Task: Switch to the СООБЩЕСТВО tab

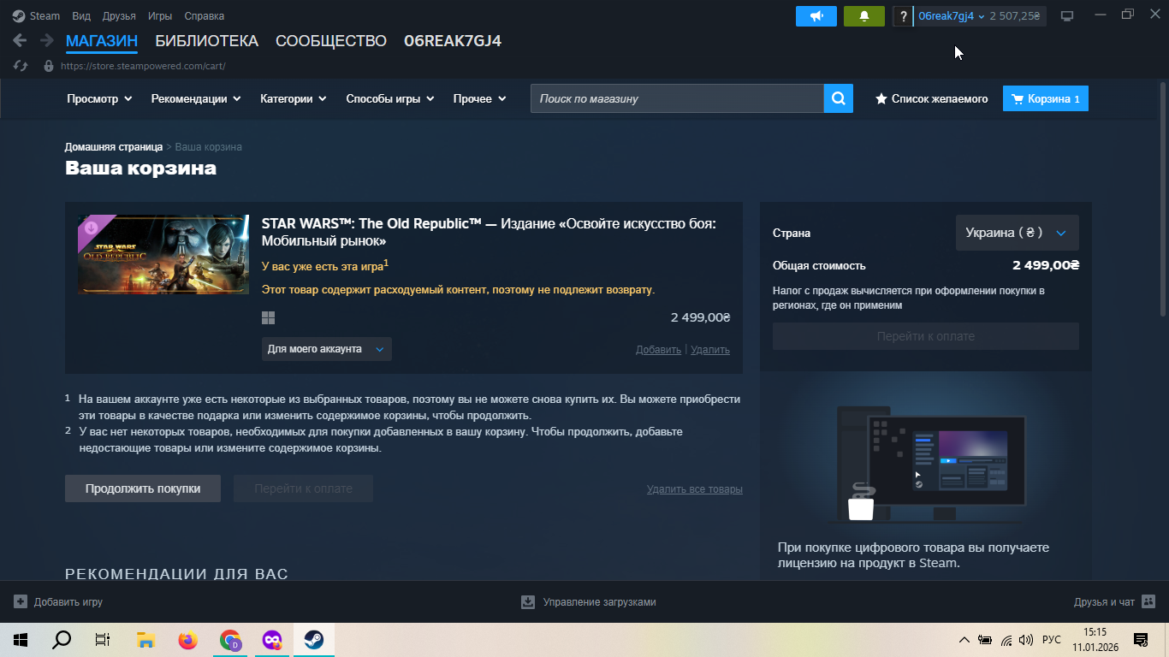Action: click(x=331, y=40)
